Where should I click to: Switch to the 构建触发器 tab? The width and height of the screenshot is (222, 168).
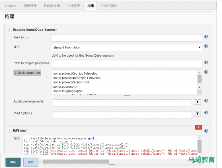[x=52, y=6]
